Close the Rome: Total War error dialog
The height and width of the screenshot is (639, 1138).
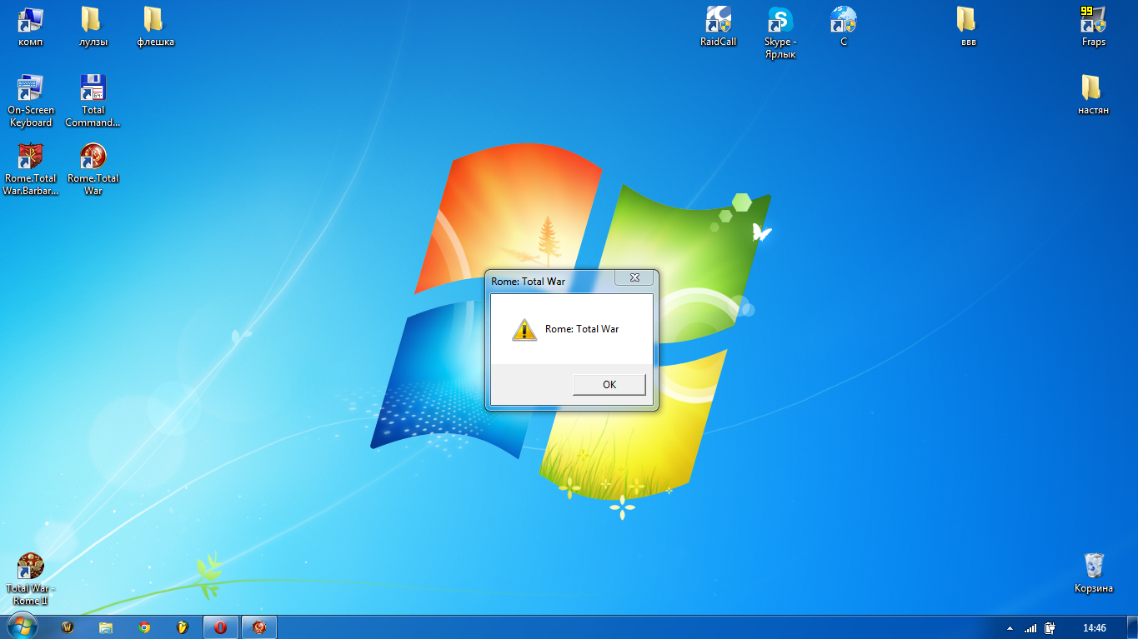(634, 278)
